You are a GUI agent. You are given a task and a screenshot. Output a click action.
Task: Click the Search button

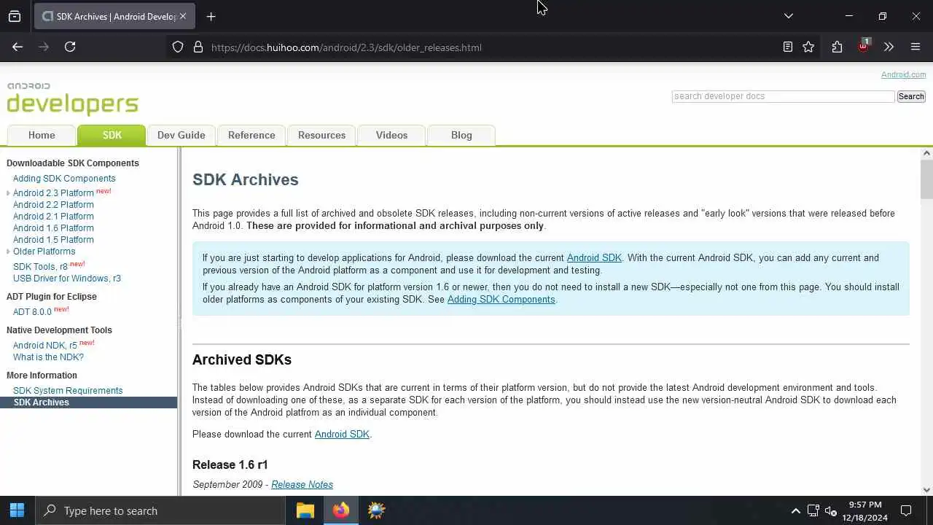click(911, 96)
